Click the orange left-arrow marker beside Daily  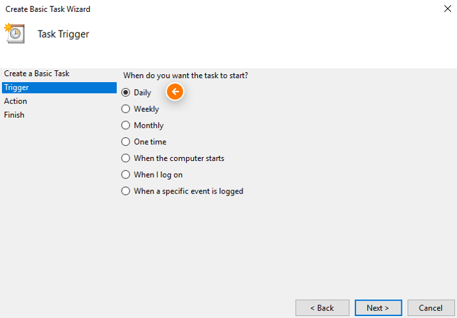tap(175, 92)
